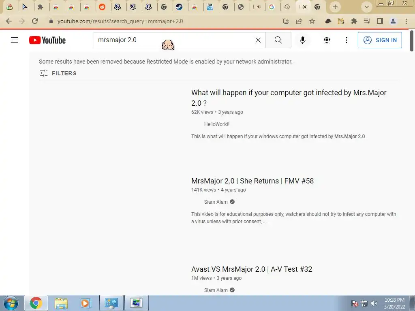415x311 pixels.
Task: Switch to the Steam tab
Action: [x=179, y=7]
